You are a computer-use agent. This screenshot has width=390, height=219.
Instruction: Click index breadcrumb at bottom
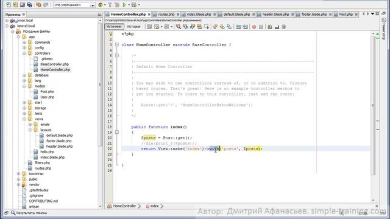[154, 206]
